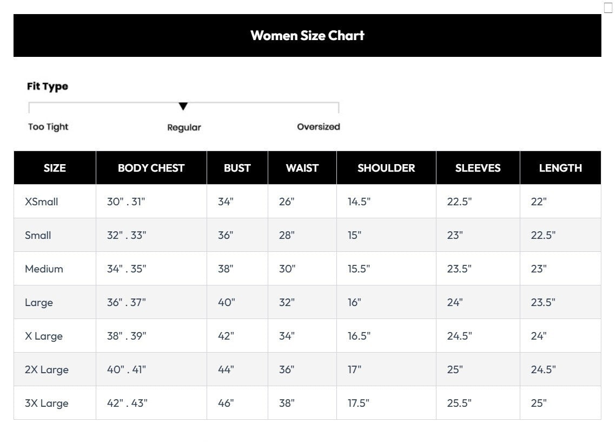The image size is (616, 442).
Task: Click the Too Tight fit label
Action: (48, 127)
